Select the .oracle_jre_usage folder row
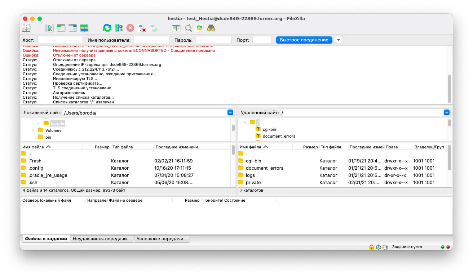 pos(125,175)
